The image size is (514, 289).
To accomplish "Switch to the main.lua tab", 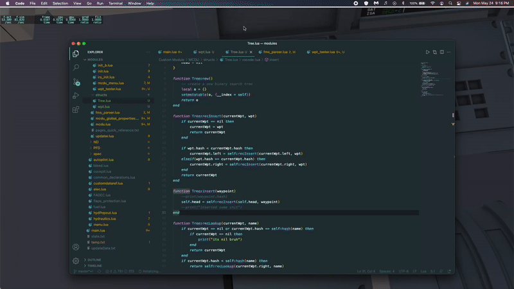I will point(170,52).
